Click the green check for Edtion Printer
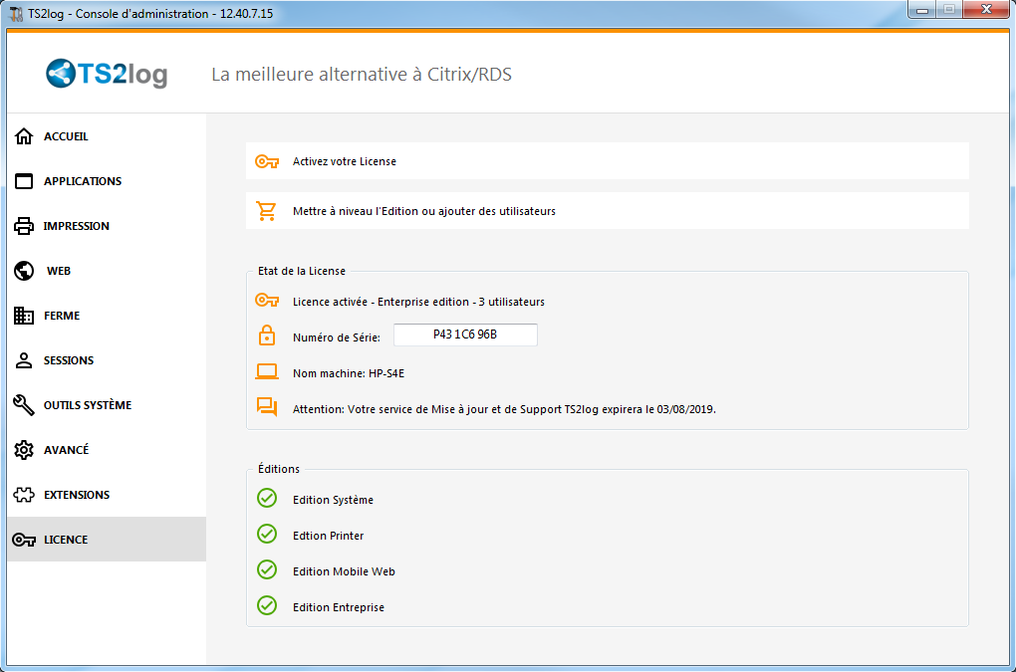This screenshot has height=672, width=1016. pyautogui.click(x=267, y=534)
